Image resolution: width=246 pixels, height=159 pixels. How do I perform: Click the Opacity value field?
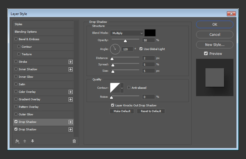148,40
